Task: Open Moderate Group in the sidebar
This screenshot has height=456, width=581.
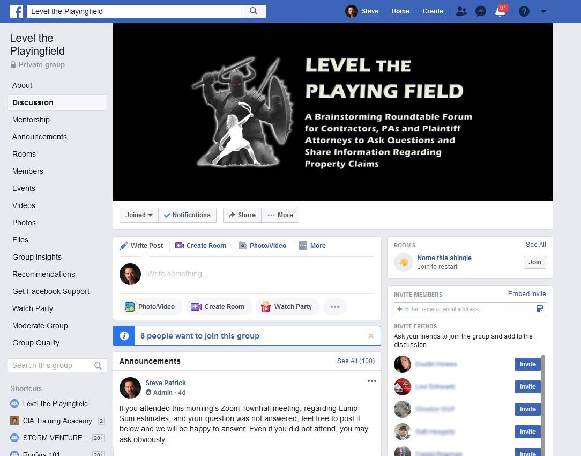Action: (x=40, y=326)
